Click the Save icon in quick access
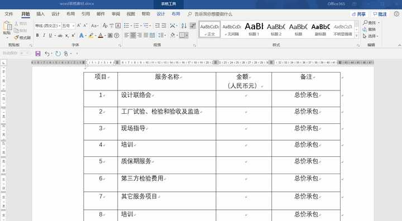402x221 pixels. [38, 54]
